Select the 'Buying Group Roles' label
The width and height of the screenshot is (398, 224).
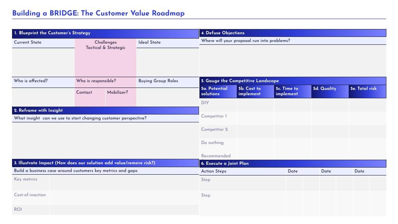[158, 81]
